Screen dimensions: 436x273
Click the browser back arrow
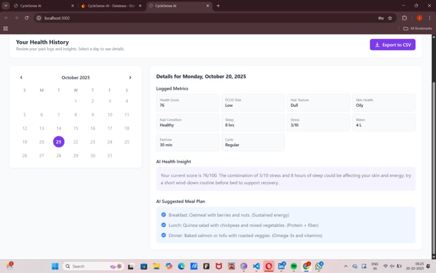6,18
